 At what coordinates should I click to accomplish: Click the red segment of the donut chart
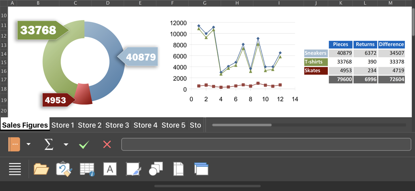(x=83, y=94)
